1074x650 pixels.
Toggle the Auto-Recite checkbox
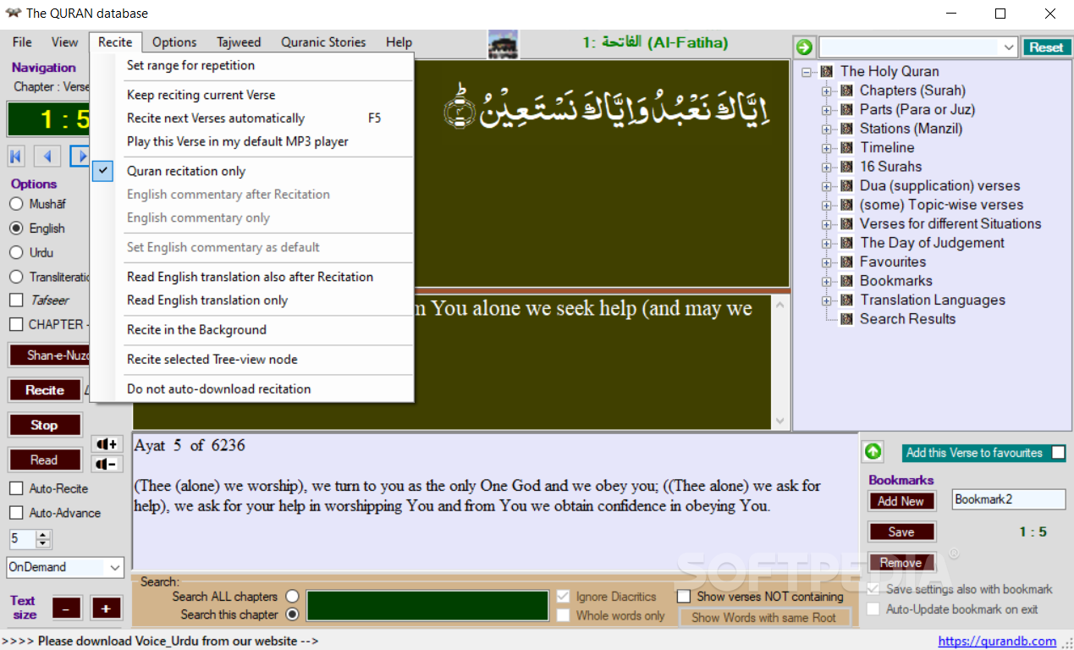(x=16, y=488)
